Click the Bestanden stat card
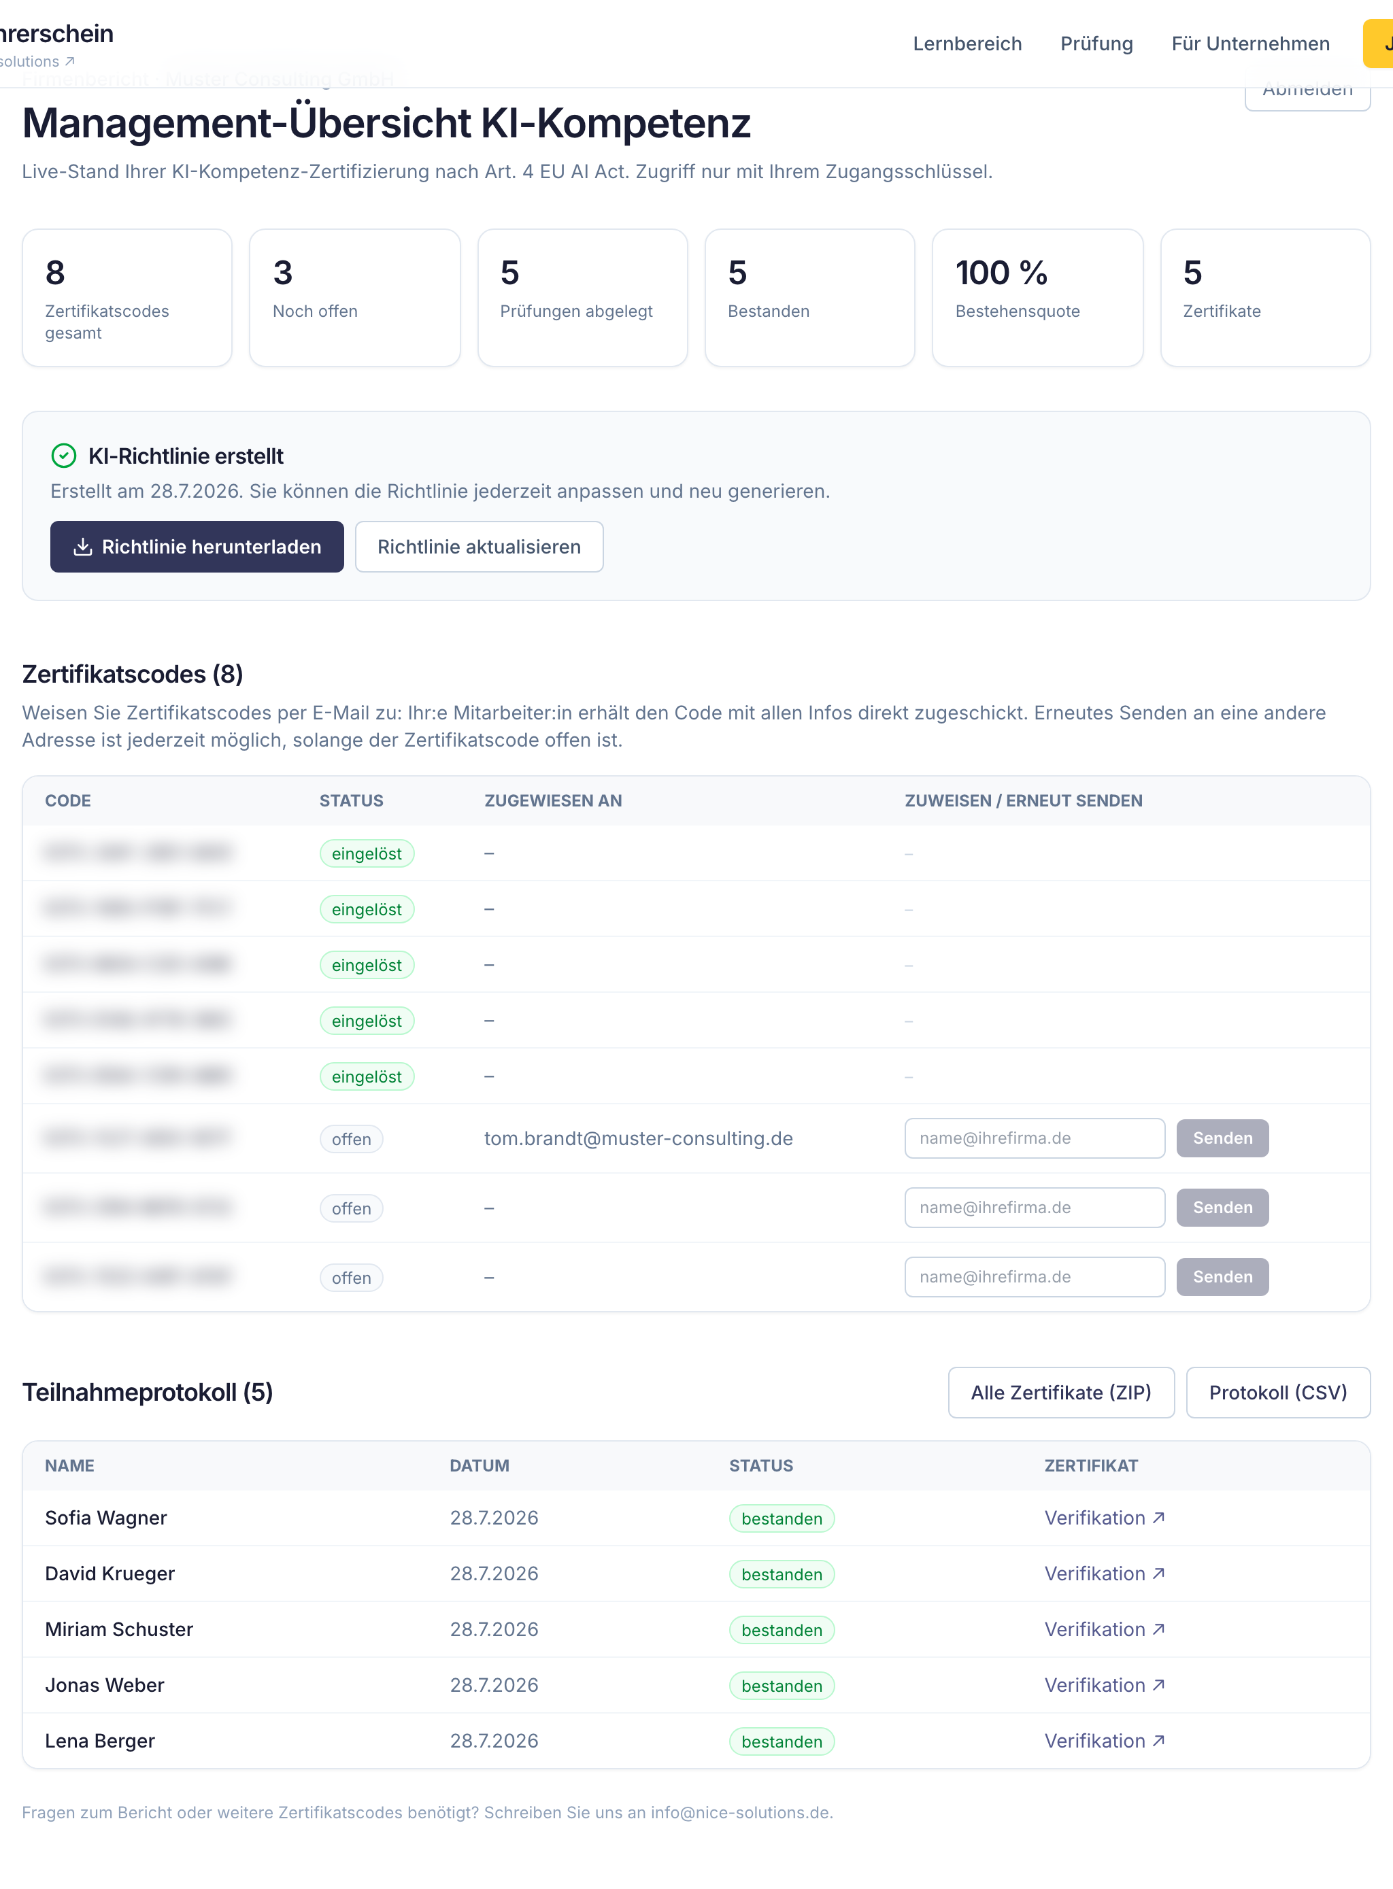Screen dimensions: 1393x1889 pos(809,298)
